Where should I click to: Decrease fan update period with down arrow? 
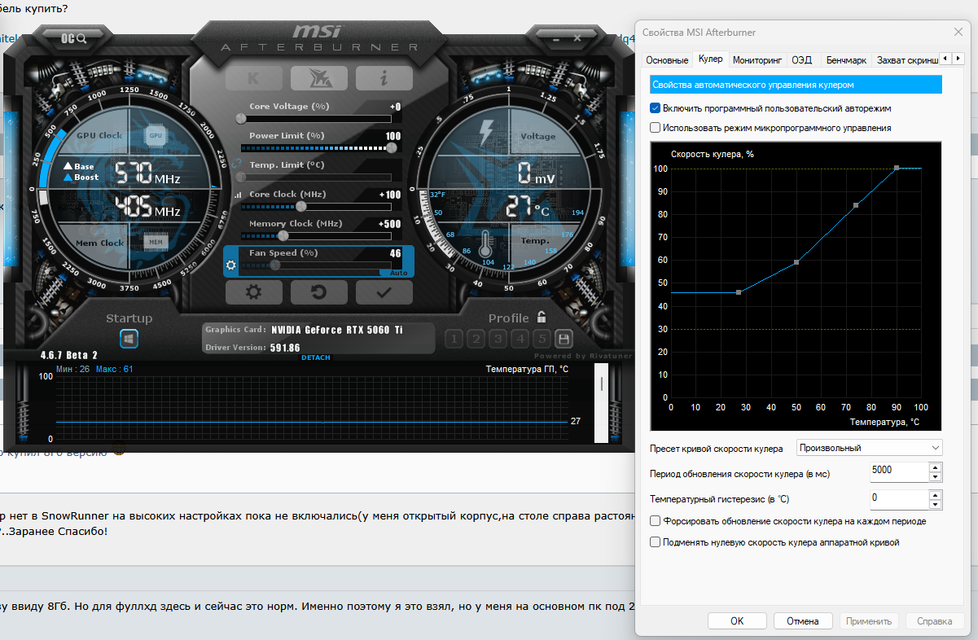coord(936,478)
